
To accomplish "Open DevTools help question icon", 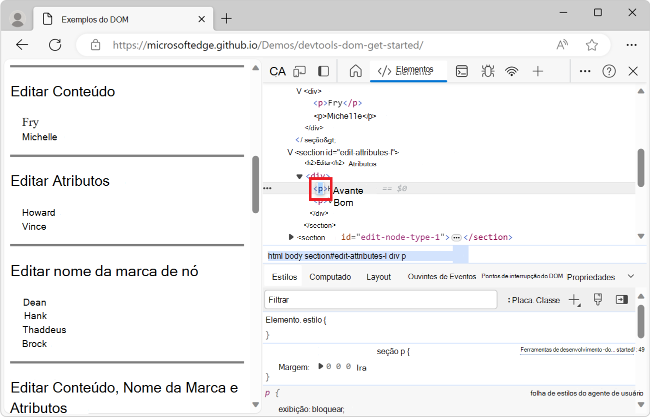I will (609, 71).
